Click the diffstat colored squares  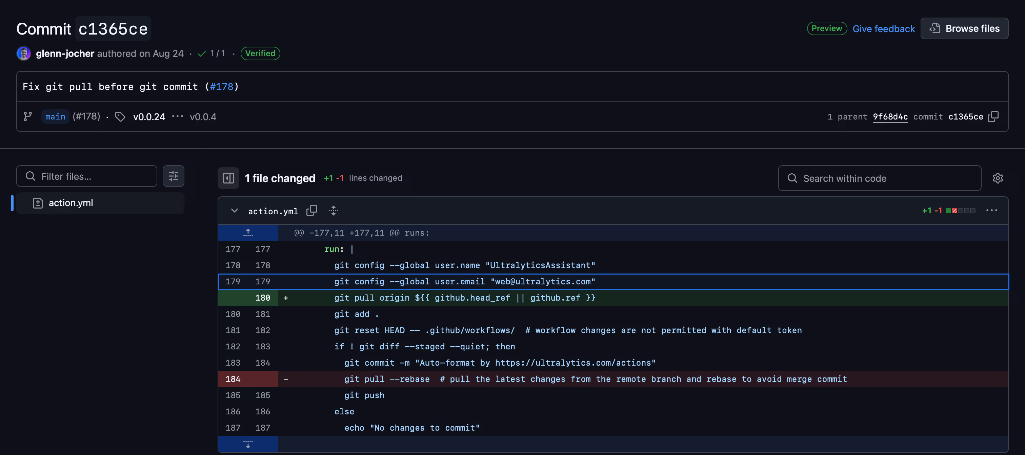click(961, 211)
